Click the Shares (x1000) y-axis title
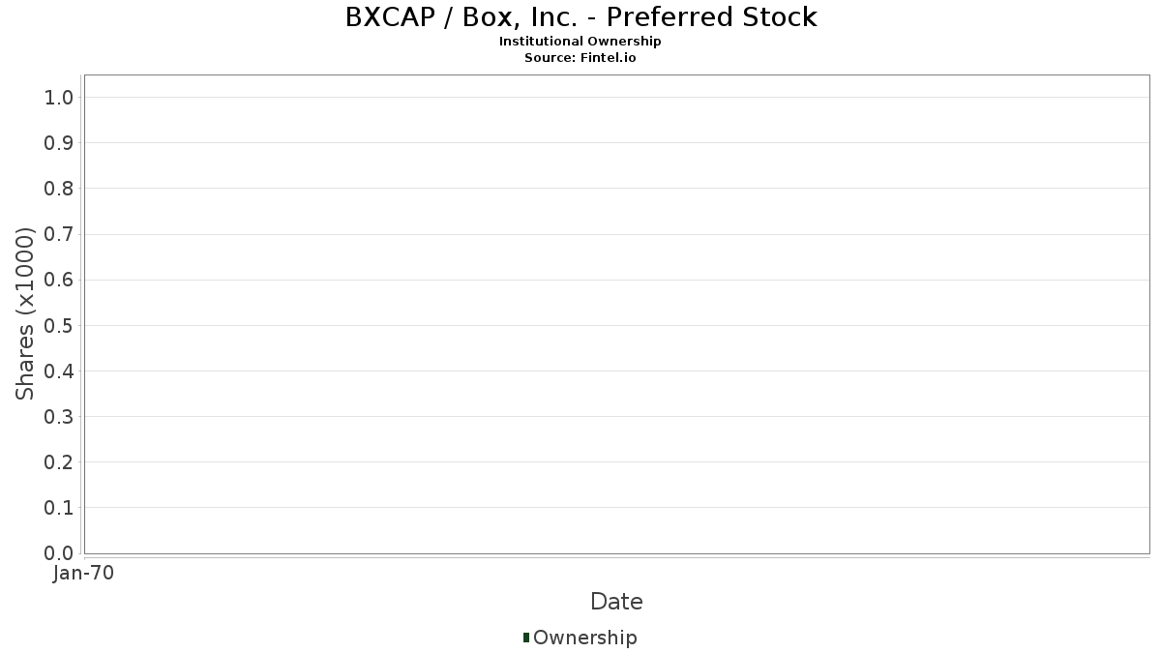 (26, 314)
